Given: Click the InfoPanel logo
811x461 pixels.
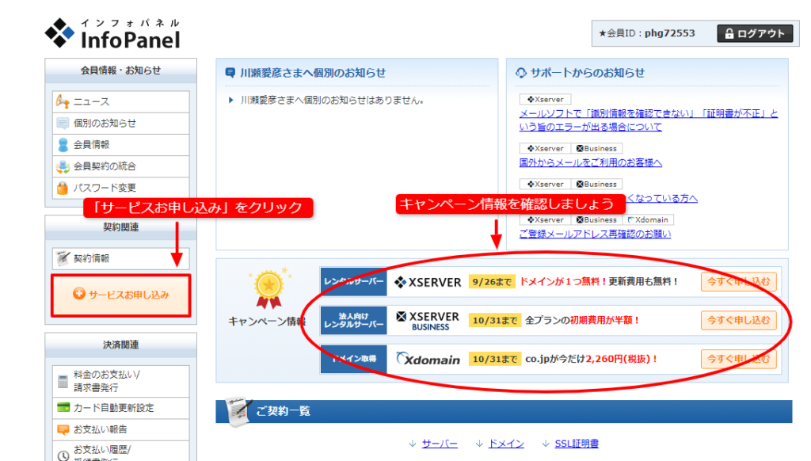Looking at the screenshot, I should tap(112, 33).
